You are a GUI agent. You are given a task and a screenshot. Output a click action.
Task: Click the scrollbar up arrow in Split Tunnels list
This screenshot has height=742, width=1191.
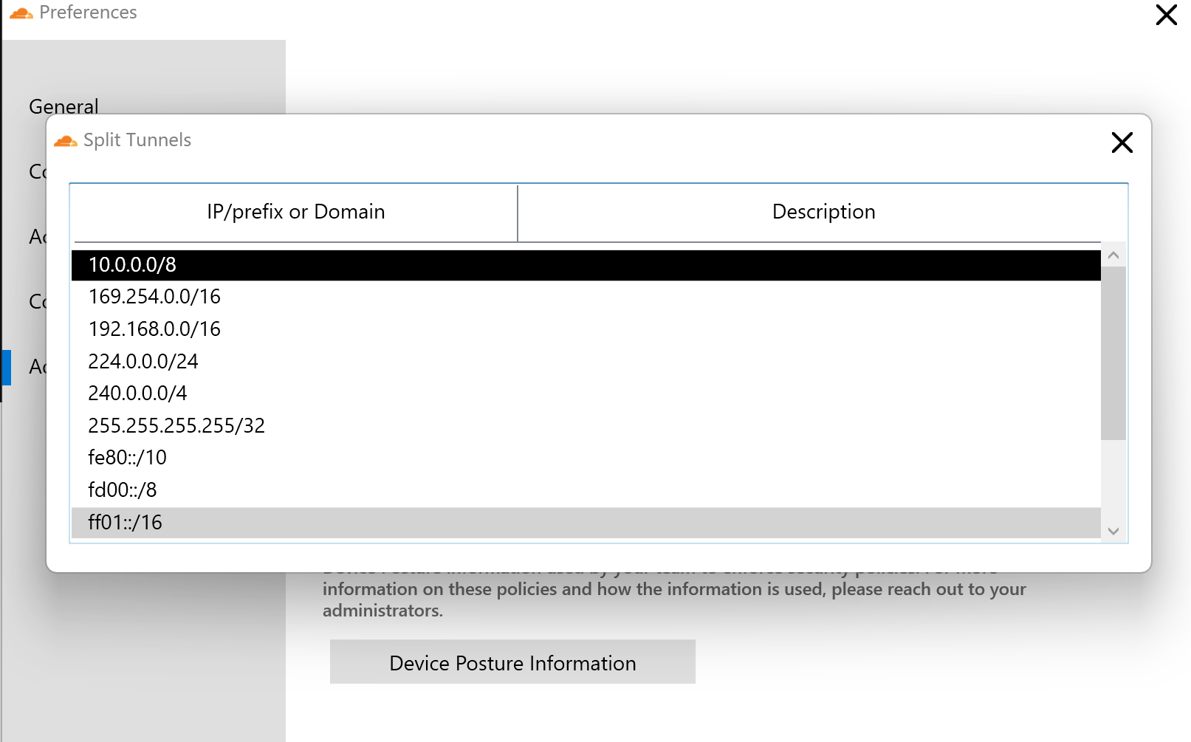pyautogui.click(x=1113, y=254)
